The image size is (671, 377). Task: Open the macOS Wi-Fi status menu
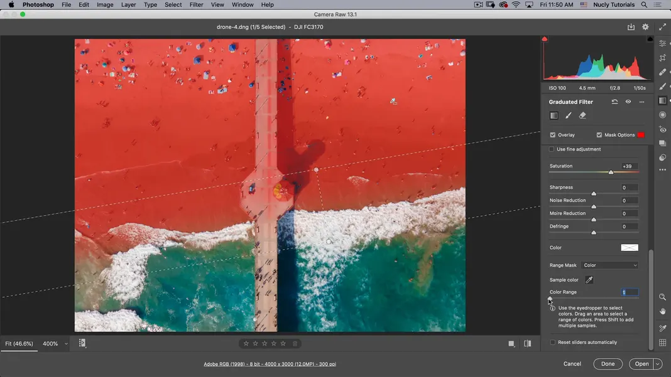(x=516, y=4)
